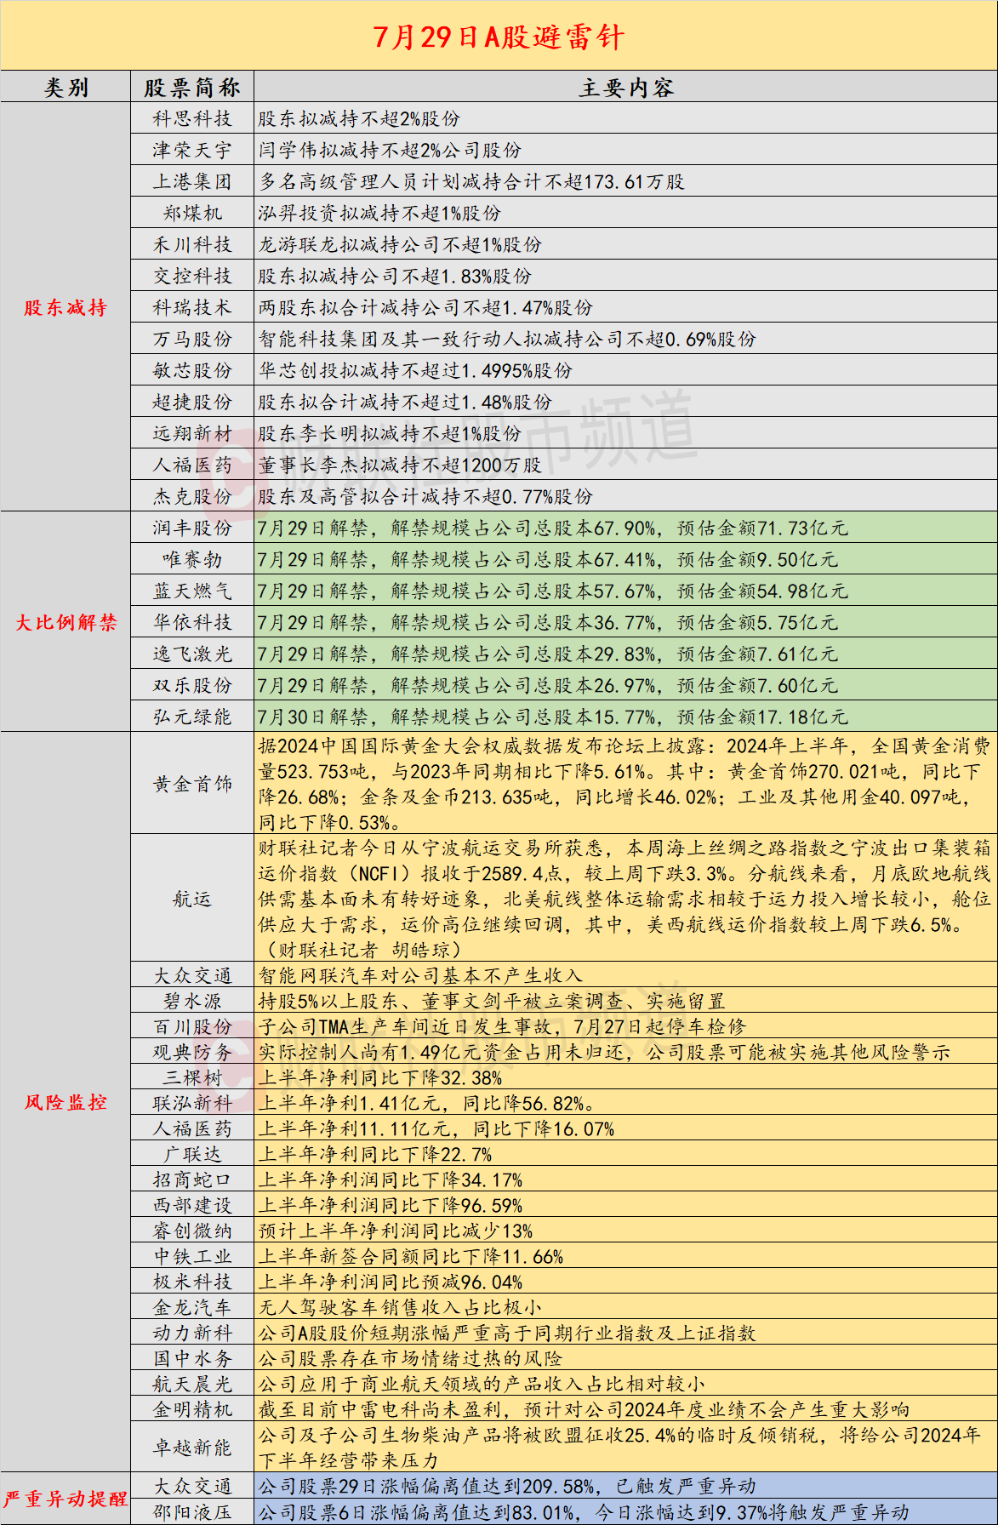Select 大众交通 in the 风险监控 section
This screenshot has width=998, height=1525.
point(192,975)
